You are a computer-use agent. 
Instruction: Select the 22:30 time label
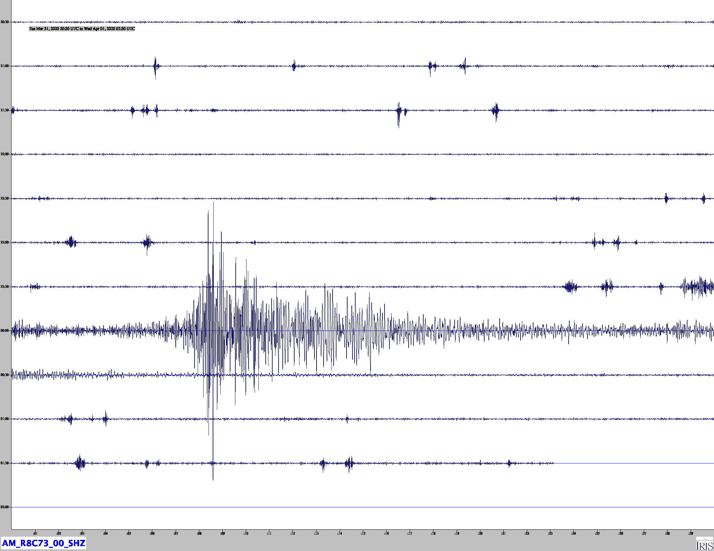point(5,198)
